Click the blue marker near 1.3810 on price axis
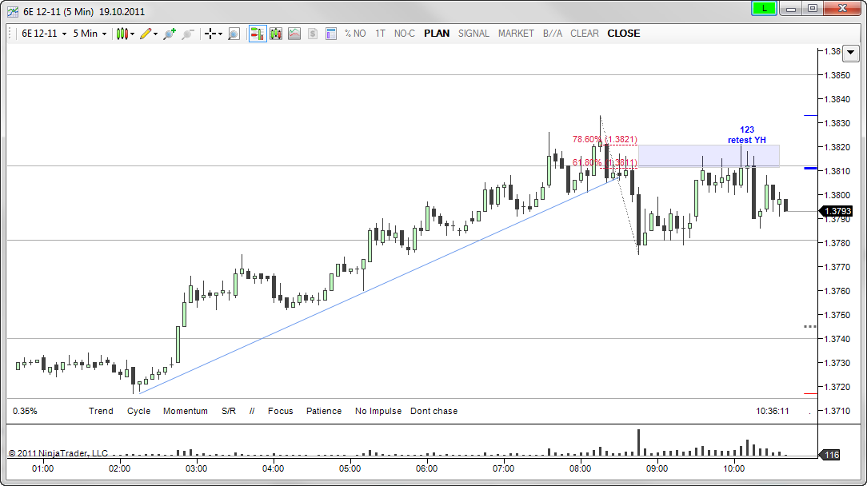 (x=810, y=168)
